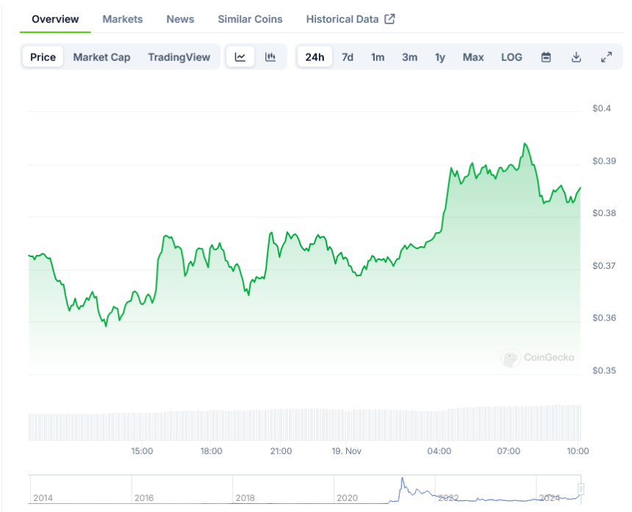Image resolution: width=632 pixels, height=512 pixels.
Task: Switch to candlestick chart view
Action: (x=270, y=57)
